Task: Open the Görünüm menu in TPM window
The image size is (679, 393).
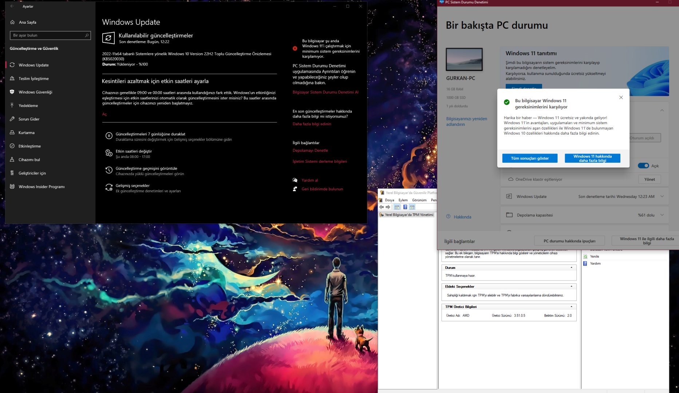Action: (x=419, y=200)
